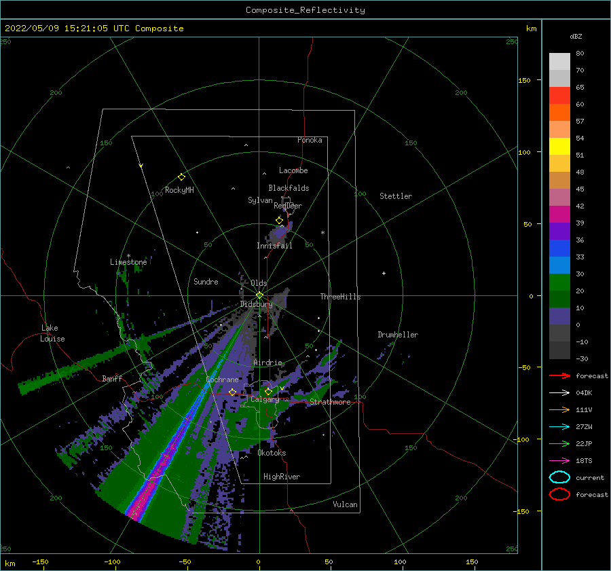Screen dimensions: 611x571
Task: Click the Sundre label
Action: (206, 281)
